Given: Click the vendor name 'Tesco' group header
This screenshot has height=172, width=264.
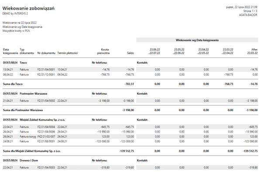Looking at the screenshot, I should point(23,63).
